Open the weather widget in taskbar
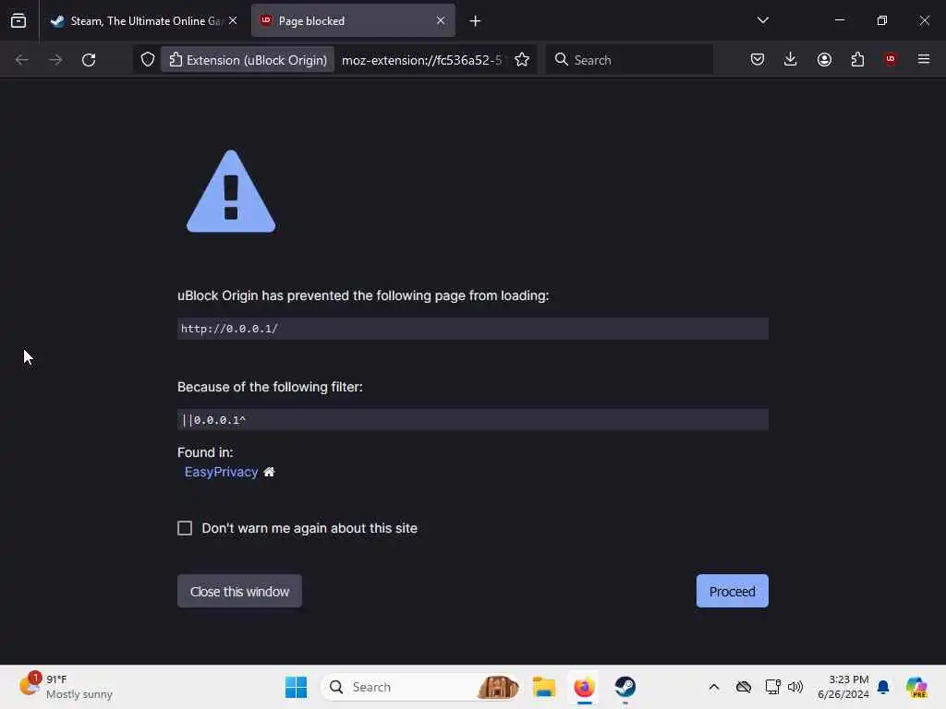The width and height of the screenshot is (946, 709). click(x=66, y=687)
